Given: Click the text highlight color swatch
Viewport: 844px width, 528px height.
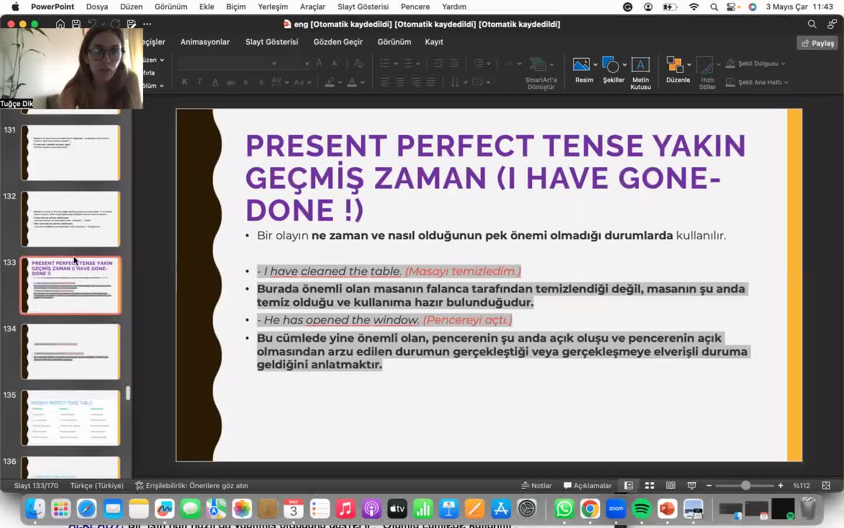Looking at the screenshot, I should point(330,82).
